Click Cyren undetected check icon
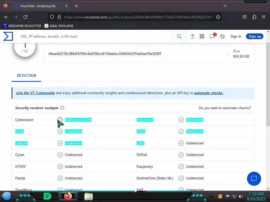270x202 pixels. click(60, 155)
